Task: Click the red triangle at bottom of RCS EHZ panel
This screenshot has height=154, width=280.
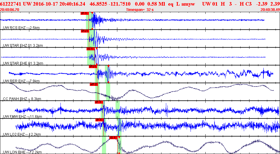Action: [x=92, y=28]
